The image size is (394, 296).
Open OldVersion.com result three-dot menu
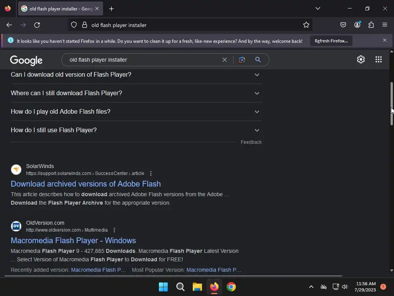(x=114, y=230)
